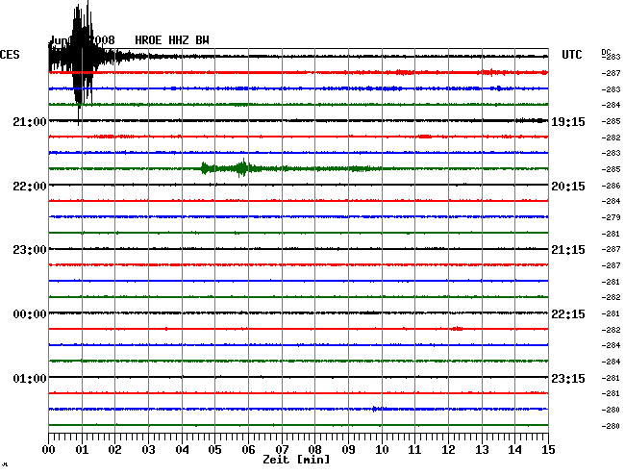Image resolution: width=625 pixels, height=475 pixels.
Task: Click minute tick label 03
Action: coord(148,450)
